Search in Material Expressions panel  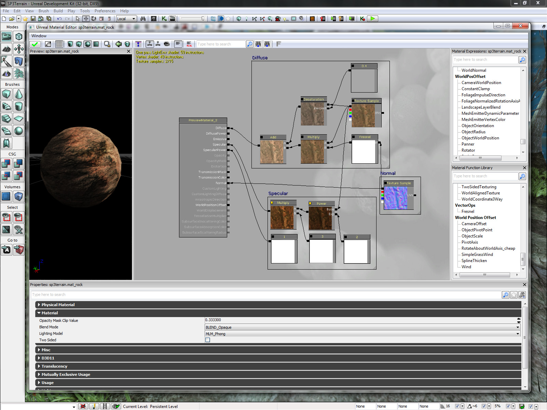[485, 60]
